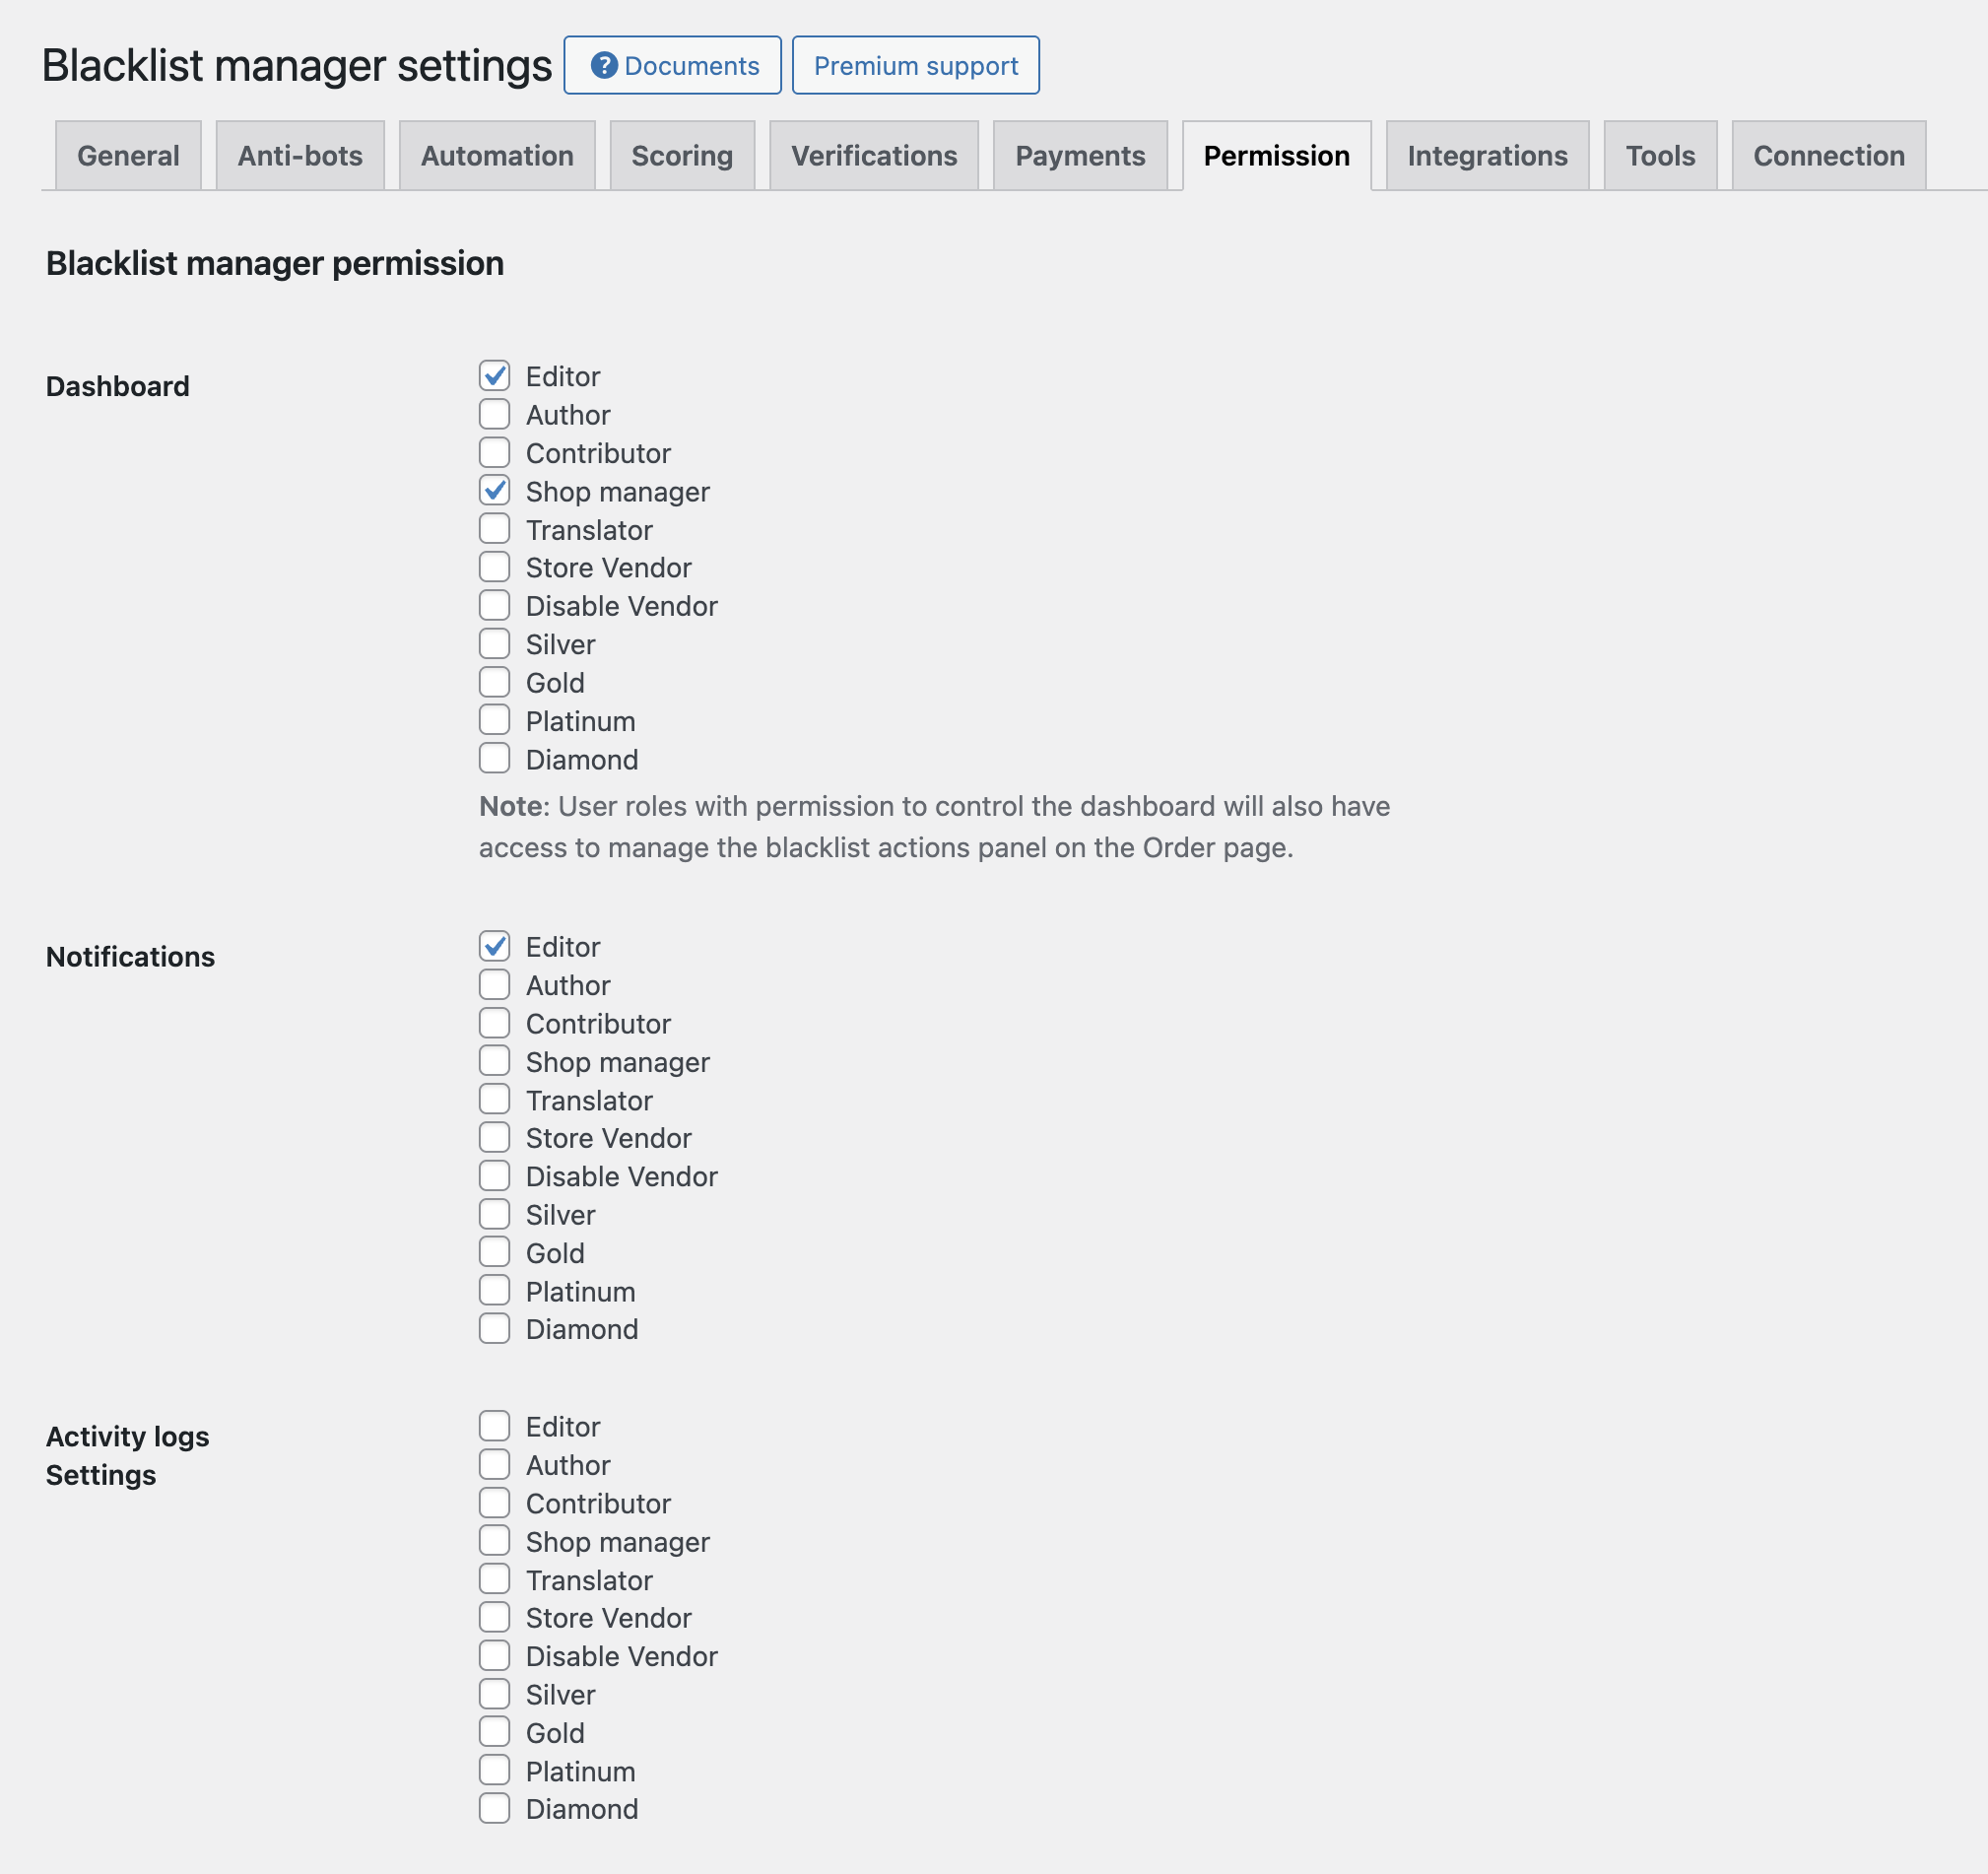Check Editor under Activity logs Settings
Image resolution: width=1988 pixels, height=1874 pixels.
pyautogui.click(x=494, y=1426)
